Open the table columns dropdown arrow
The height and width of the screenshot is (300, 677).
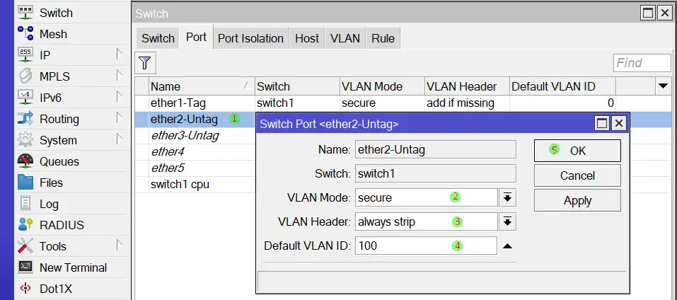pos(663,86)
